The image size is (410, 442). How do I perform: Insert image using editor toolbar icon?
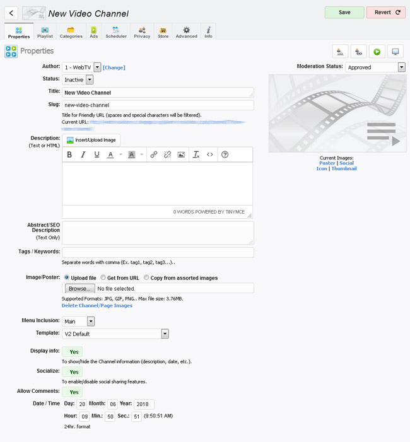pos(181,154)
